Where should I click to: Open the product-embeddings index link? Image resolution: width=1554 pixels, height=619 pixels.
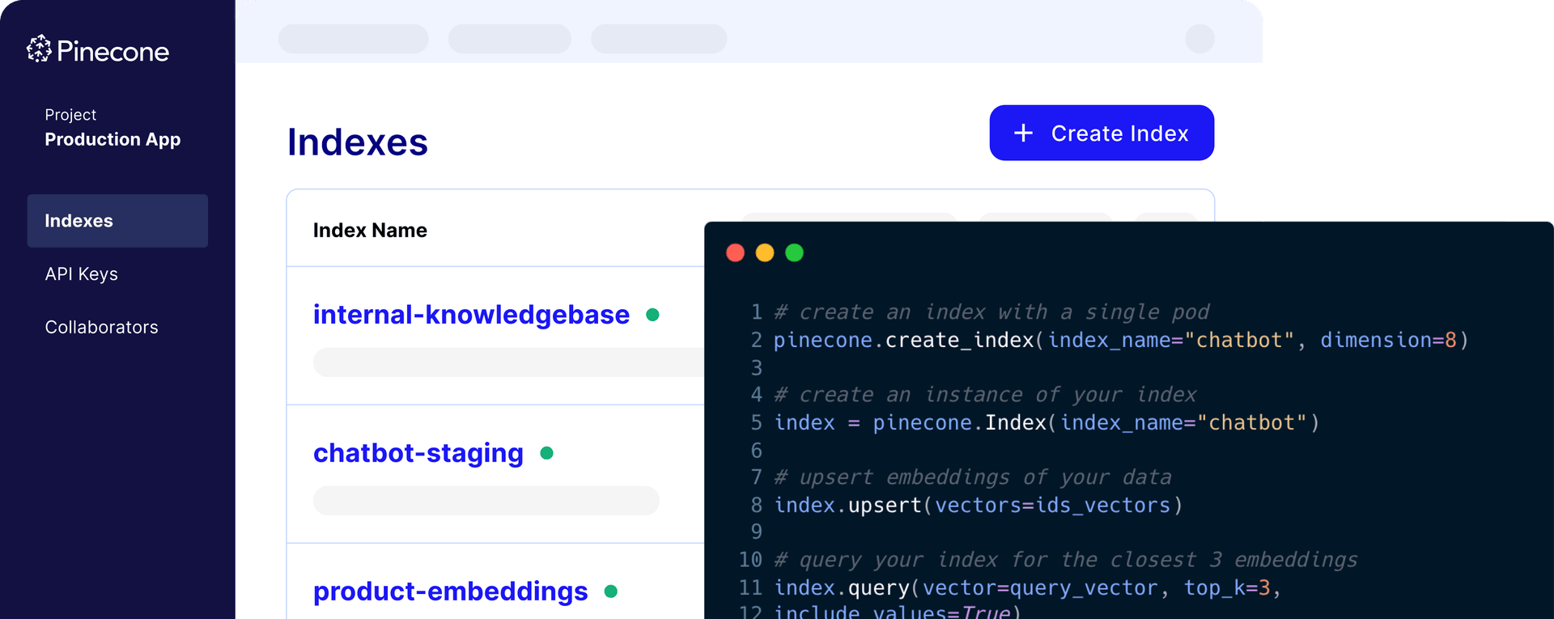point(450,591)
